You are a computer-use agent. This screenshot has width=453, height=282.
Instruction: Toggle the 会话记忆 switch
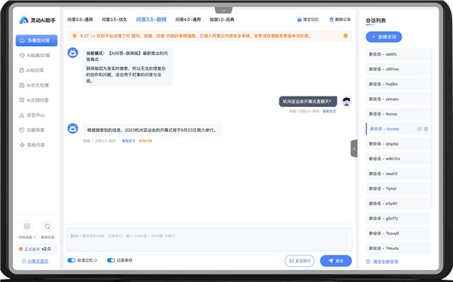(x=72, y=260)
